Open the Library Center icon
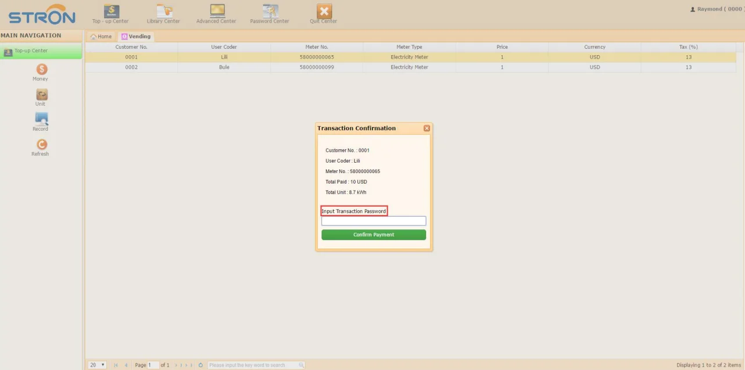 coord(164,12)
